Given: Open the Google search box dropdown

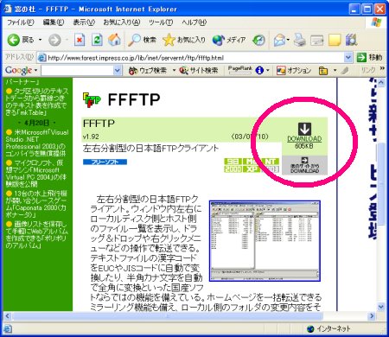Looking at the screenshot, I should pos(118,70).
